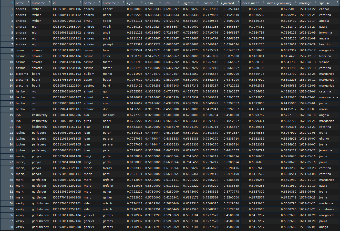Click the i_cosine column header
Screen dimensions: 340x231
point(210,3)
